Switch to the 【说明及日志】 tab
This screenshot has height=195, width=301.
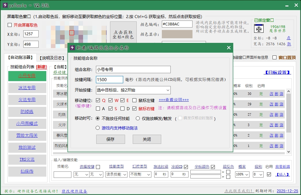tap(51, 58)
